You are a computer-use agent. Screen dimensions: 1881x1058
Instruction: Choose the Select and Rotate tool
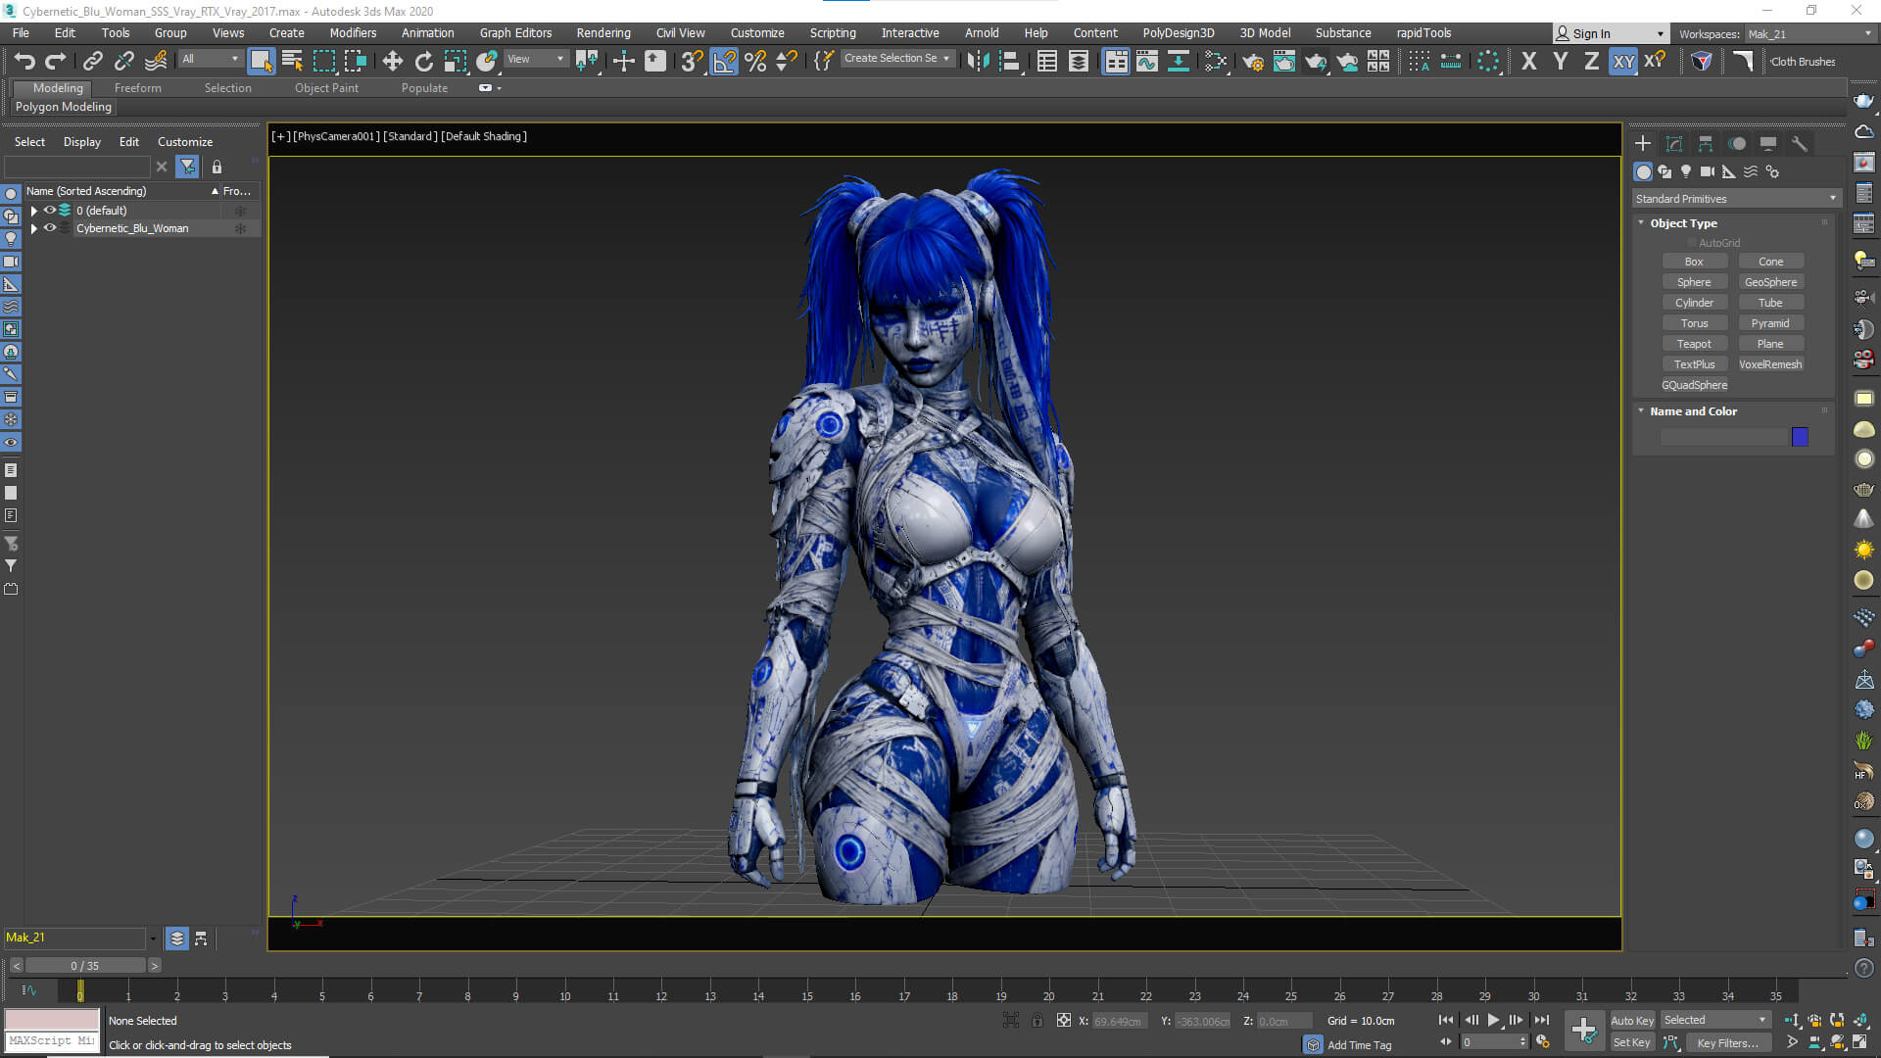pos(423,61)
